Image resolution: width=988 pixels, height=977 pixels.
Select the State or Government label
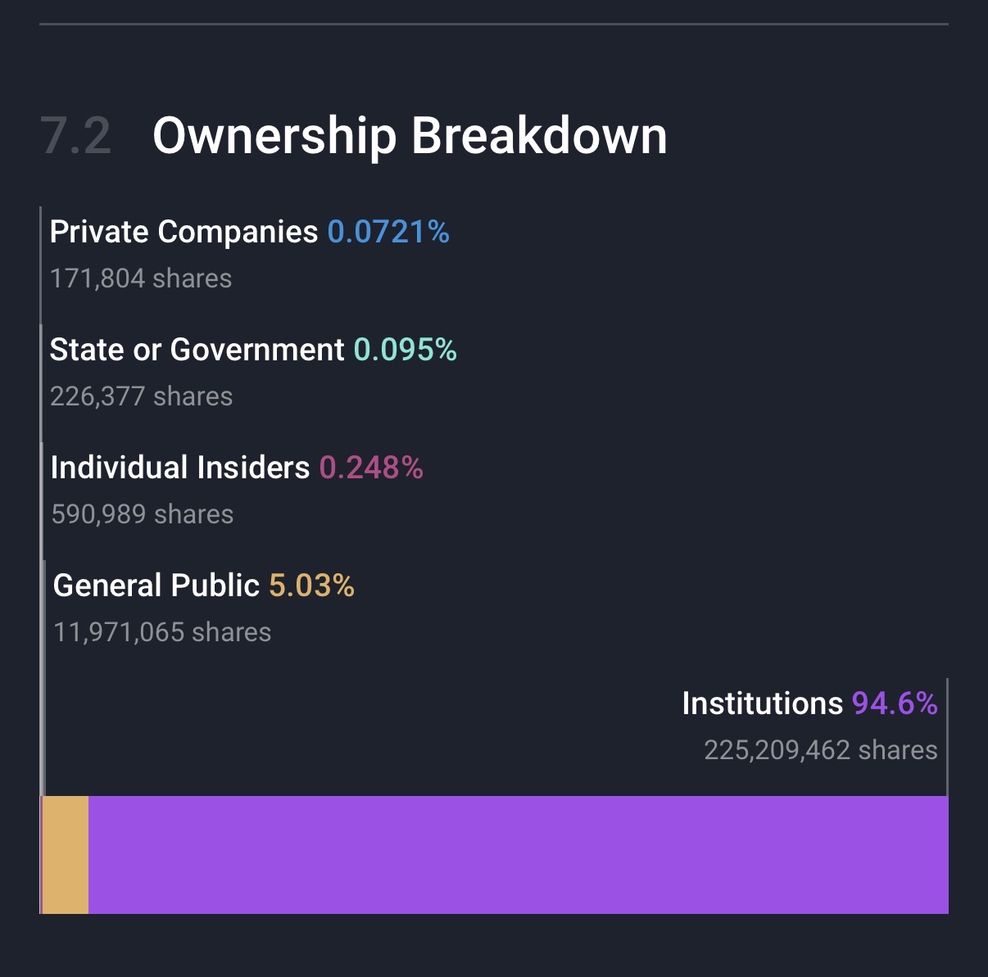coord(197,350)
